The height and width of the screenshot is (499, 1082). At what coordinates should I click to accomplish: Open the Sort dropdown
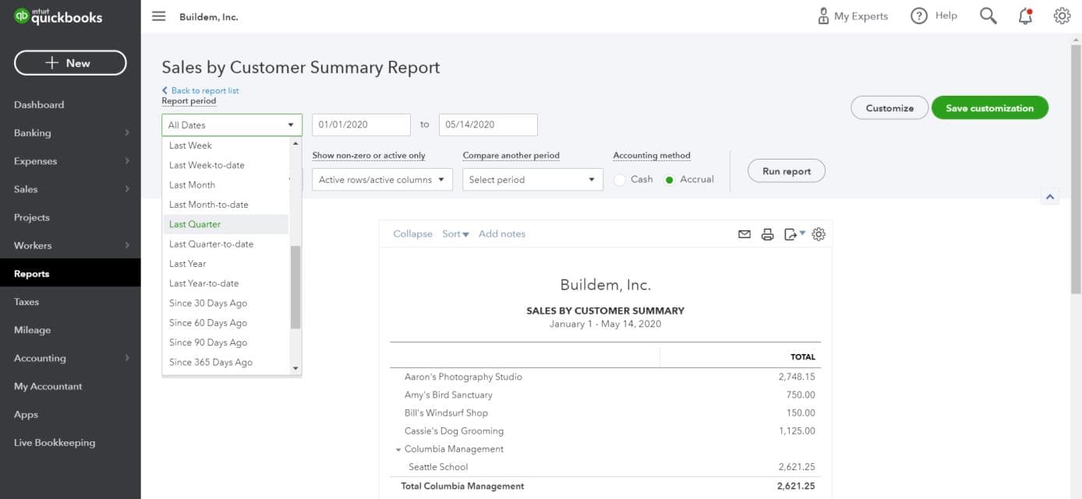pyautogui.click(x=455, y=234)
